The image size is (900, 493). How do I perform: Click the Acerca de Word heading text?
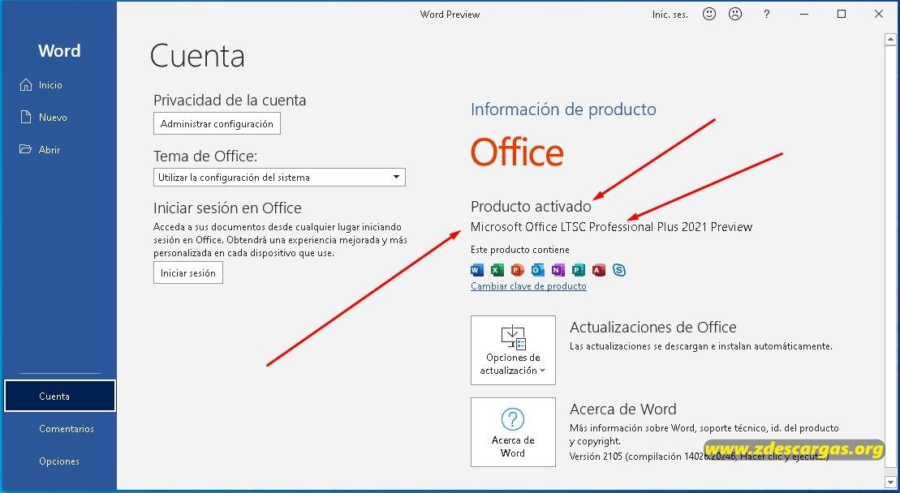coord(622,409)
